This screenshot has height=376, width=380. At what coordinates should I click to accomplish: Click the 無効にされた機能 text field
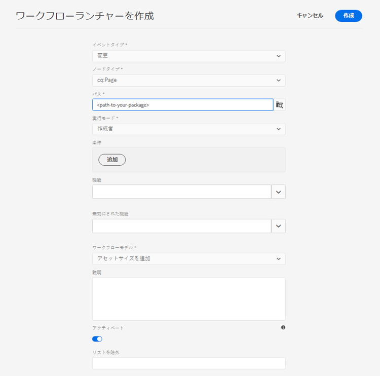point(181,226)
